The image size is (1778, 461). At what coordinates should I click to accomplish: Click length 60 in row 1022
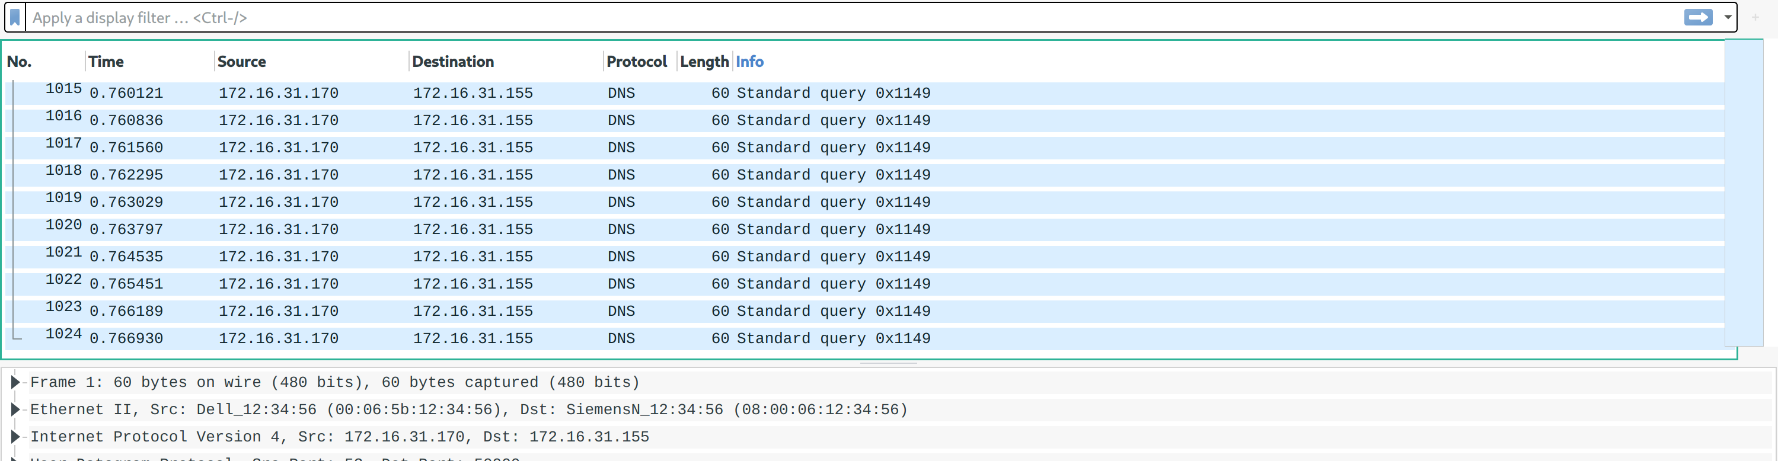[720, 284]
